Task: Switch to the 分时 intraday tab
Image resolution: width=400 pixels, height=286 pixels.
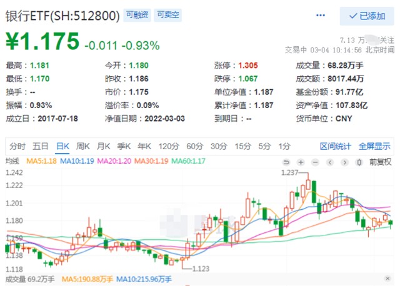Action: click(17, 146)
